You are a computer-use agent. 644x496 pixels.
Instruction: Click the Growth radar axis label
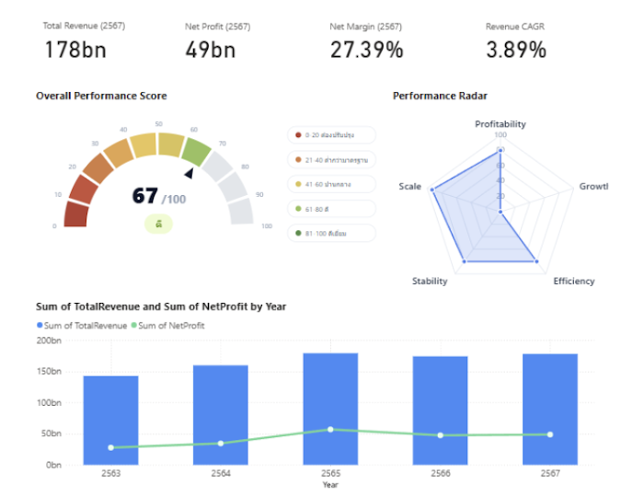point(593,187)
